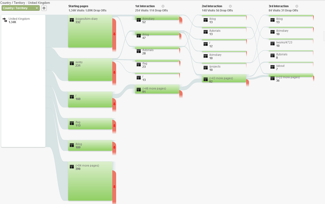Screen dimensions: 325x204
Task: Remove the 2nd Interaction step with its X icon
Action: [x=230, y=6]
